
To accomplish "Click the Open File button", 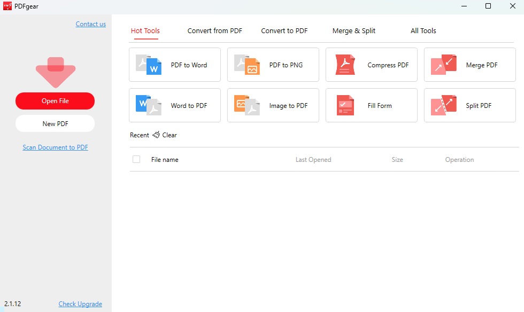I will click(55, 100).
